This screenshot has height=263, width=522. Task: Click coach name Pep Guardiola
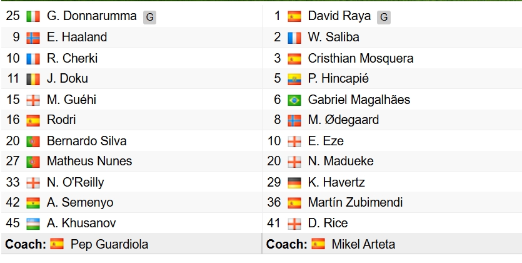(109, 244)
